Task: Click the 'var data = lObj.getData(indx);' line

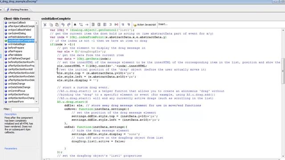Action: 84,59
